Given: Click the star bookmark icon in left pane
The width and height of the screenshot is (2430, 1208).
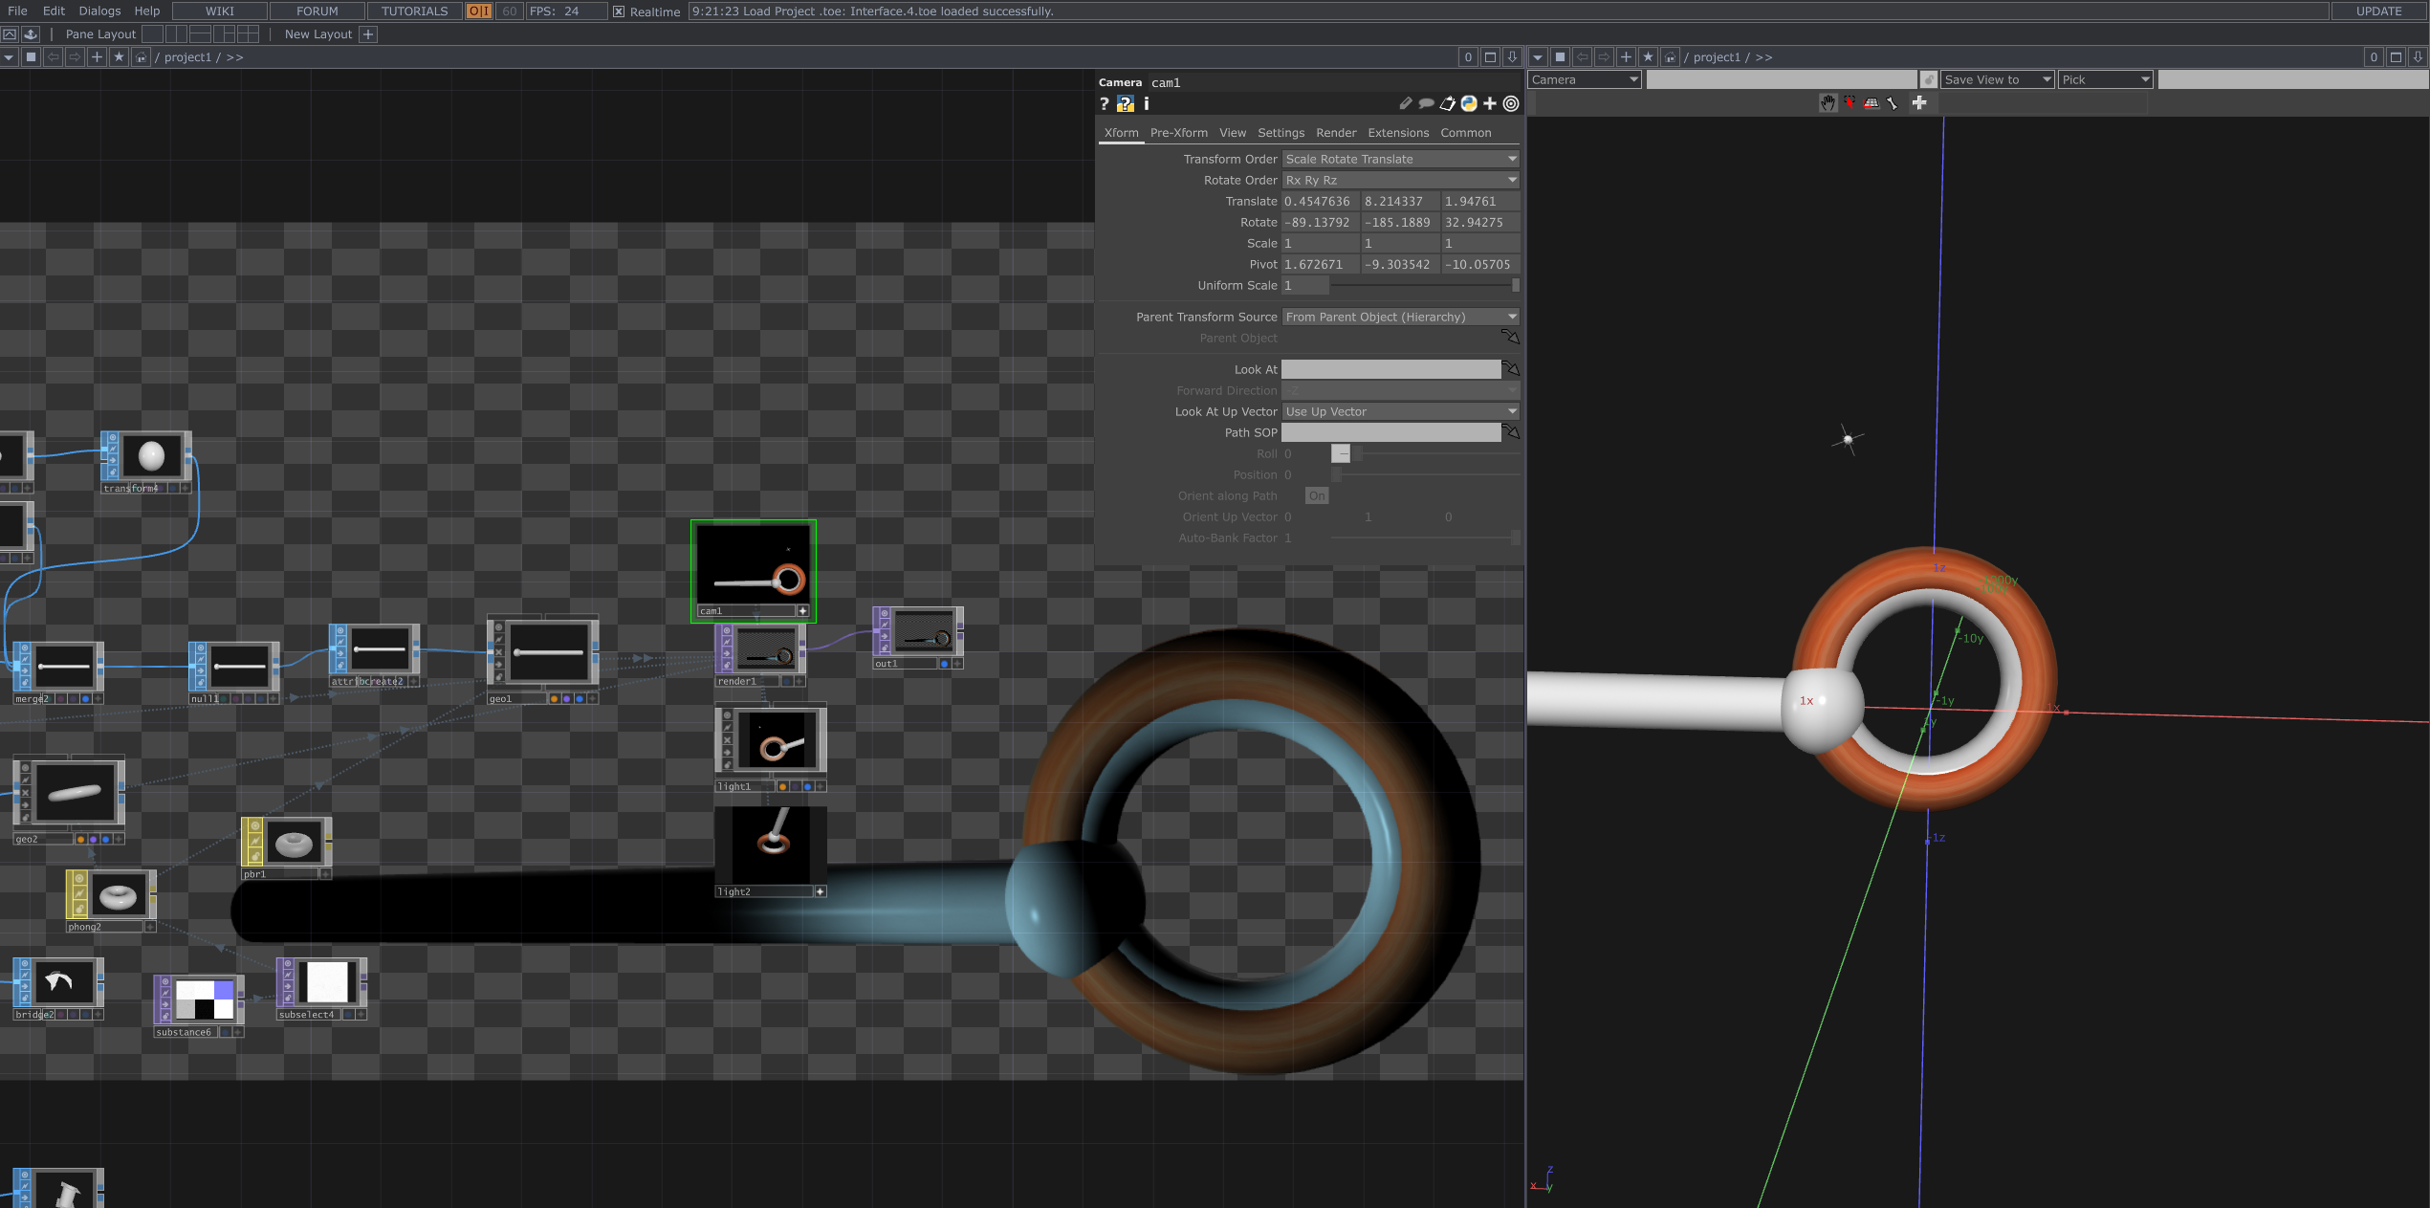Looking at the screenshot, I should pyautogui.click(x=119, y=57).
